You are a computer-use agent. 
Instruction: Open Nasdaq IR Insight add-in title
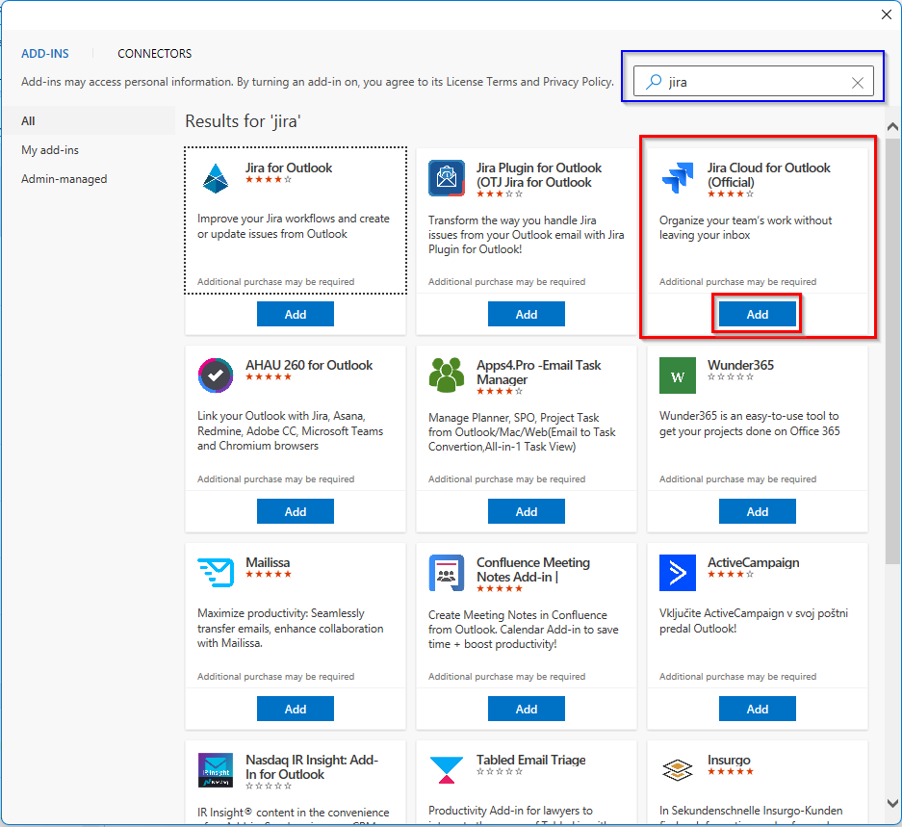coord(312,767)
